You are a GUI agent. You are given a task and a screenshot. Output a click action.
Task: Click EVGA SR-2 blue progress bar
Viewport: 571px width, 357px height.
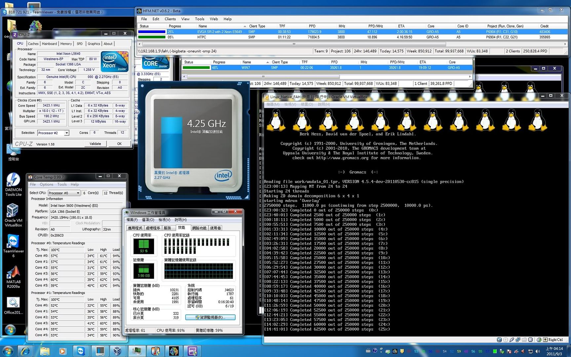(x=152, y=32)
